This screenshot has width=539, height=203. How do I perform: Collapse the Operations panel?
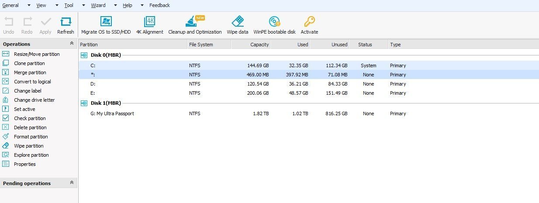point(72,44)
